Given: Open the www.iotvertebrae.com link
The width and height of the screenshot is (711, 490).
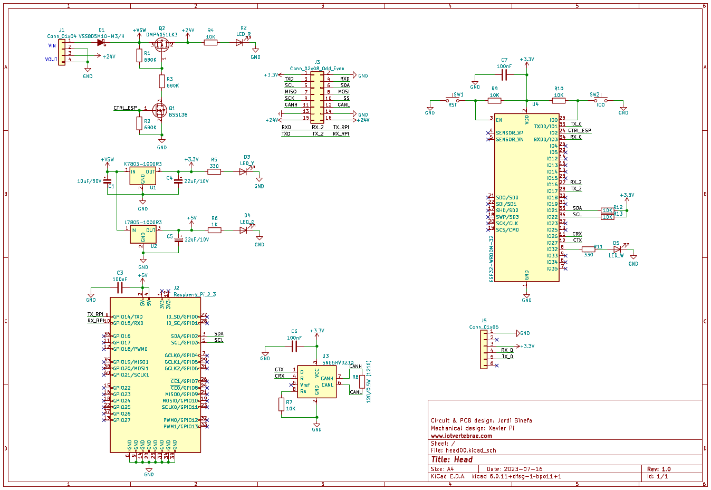Looking at the screenshot, I should pos(462,436).
